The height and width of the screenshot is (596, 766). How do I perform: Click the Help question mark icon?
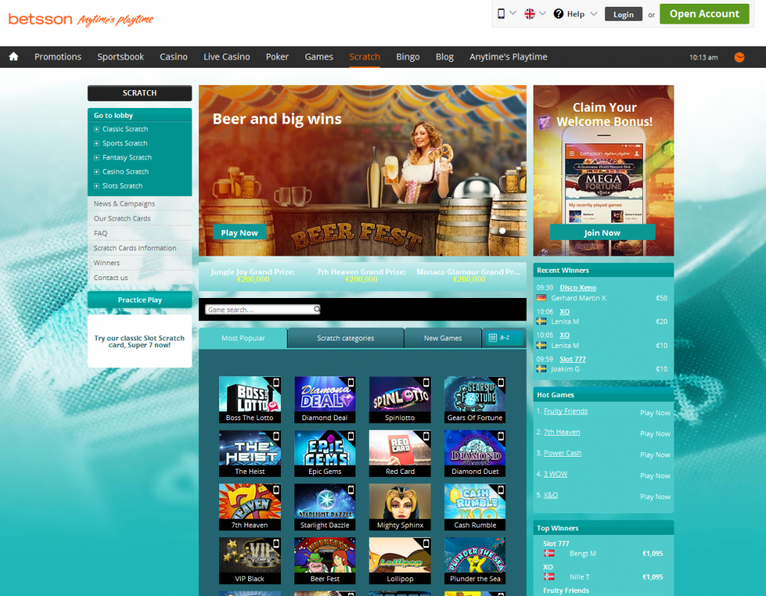(x=558, y=13)
